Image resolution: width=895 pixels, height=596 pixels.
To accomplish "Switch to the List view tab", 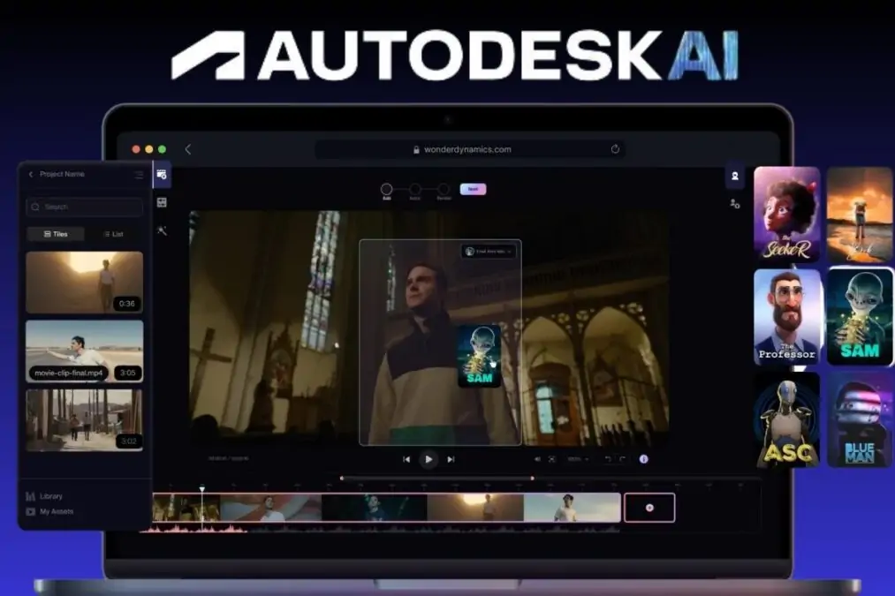I will click(114, 234).
